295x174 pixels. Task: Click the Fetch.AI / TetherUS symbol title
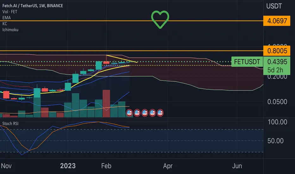33,6
